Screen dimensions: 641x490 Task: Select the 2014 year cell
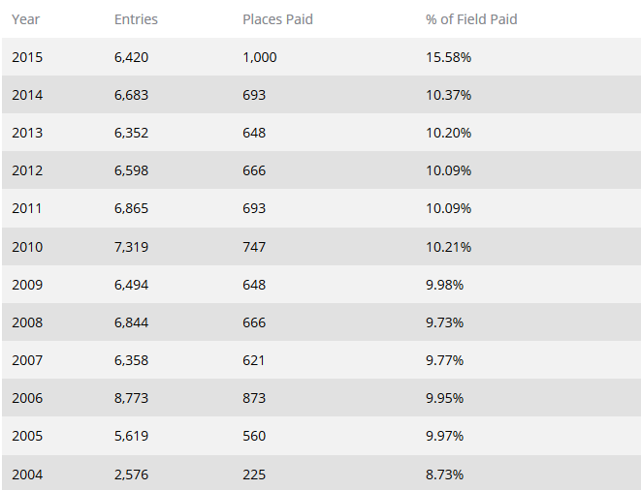[x=27, y=95]
